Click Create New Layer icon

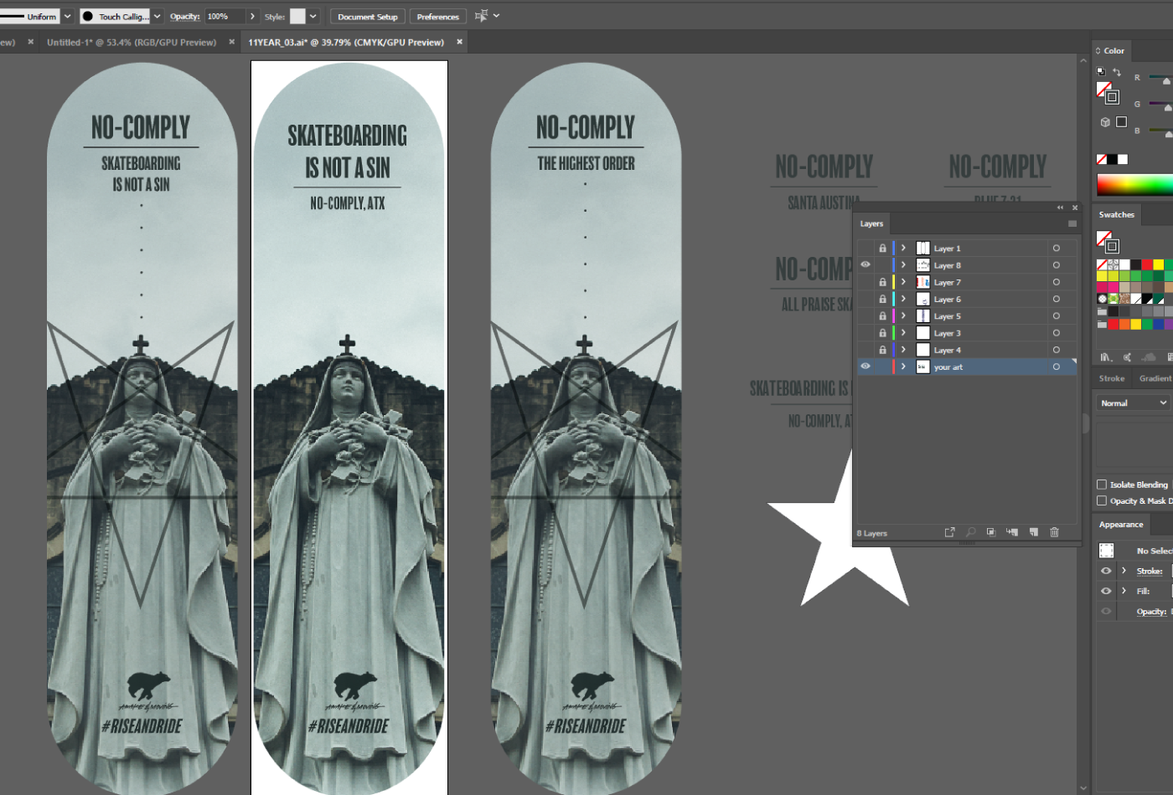coord(1033,532)
